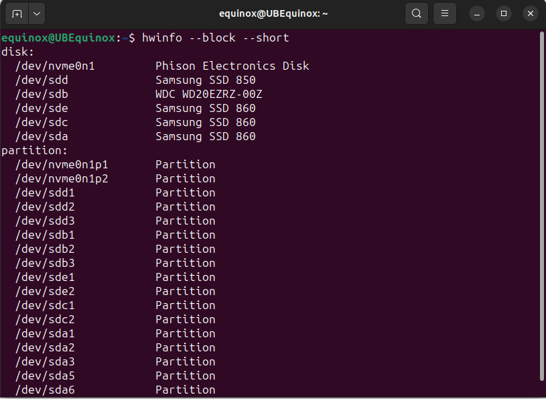Click /dev/sdb3 partition path
The width and height of the screenshot is (546, 399).
[45, 263]
